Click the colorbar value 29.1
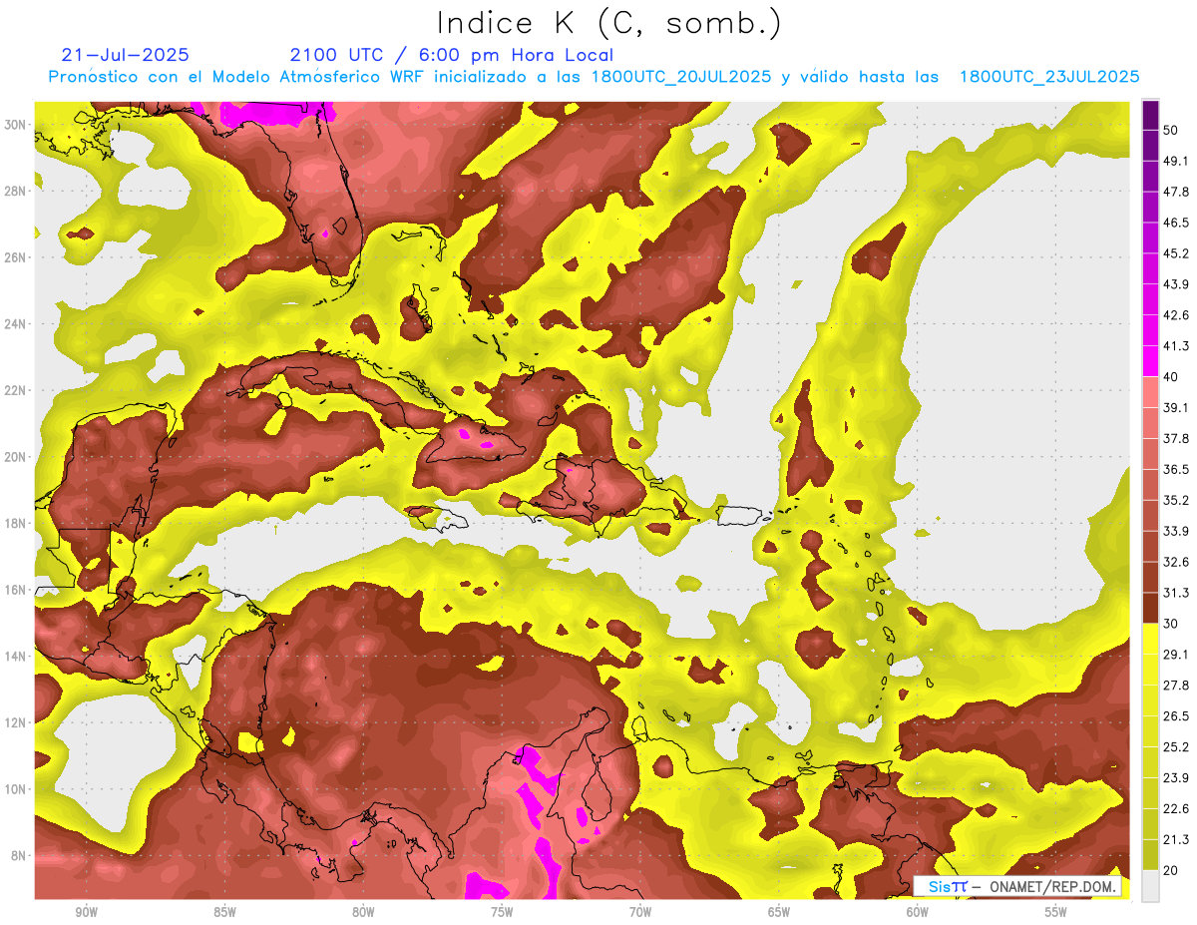1197x925 pixels. click(x=1175, y=654)
